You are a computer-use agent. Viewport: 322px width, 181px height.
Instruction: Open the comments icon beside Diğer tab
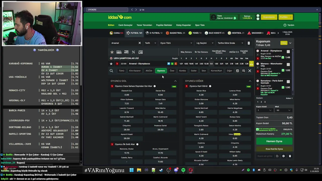point(244,71)
